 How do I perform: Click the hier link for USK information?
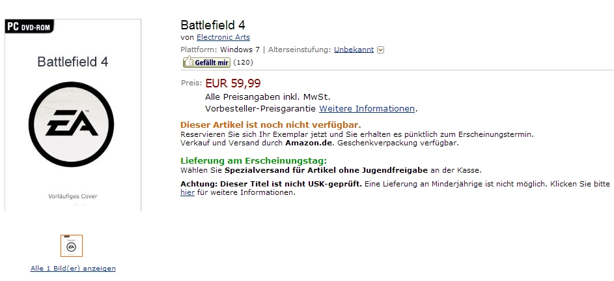pyautogui.click(x=187, y=192)
